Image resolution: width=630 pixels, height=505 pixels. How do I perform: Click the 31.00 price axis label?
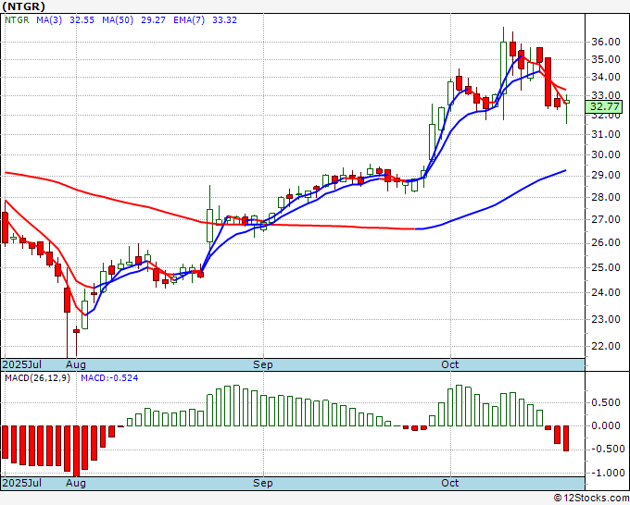click(x=606, y=134)
